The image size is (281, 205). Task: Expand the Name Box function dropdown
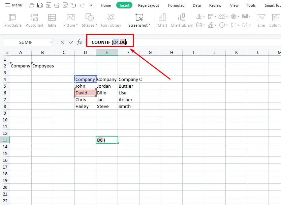coord(51,42)
